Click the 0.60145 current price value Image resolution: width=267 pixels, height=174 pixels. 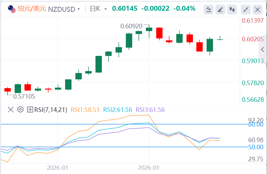[x=125, y=8]
